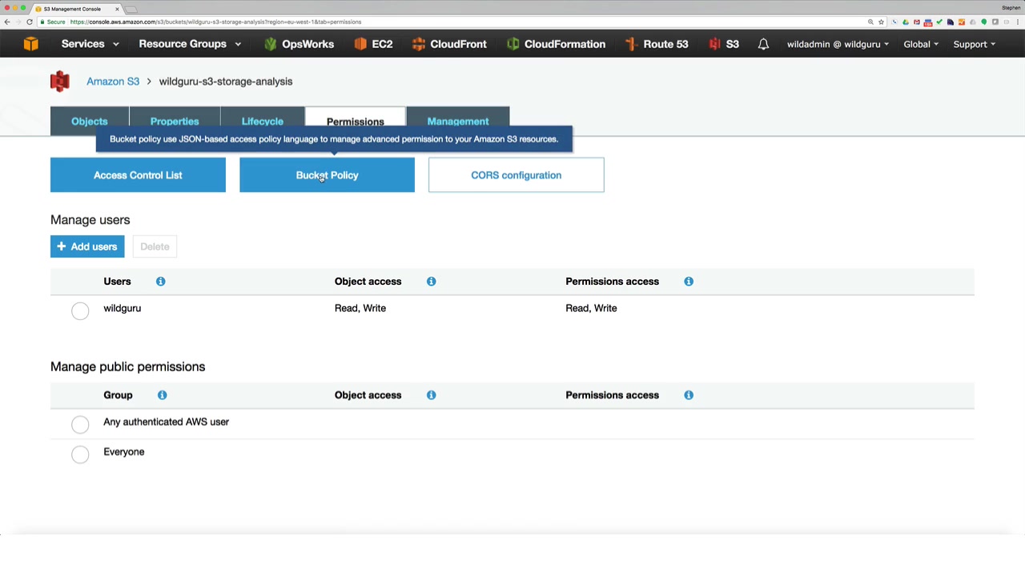Click the AWS cube logo icon
The image size is (1025, 576).
coord(30,44)
